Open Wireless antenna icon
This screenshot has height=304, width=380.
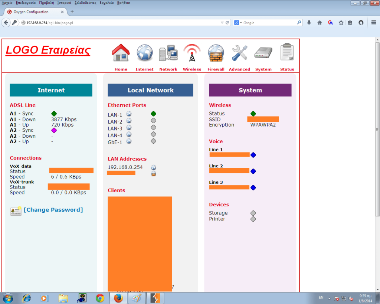coord(192,53)
